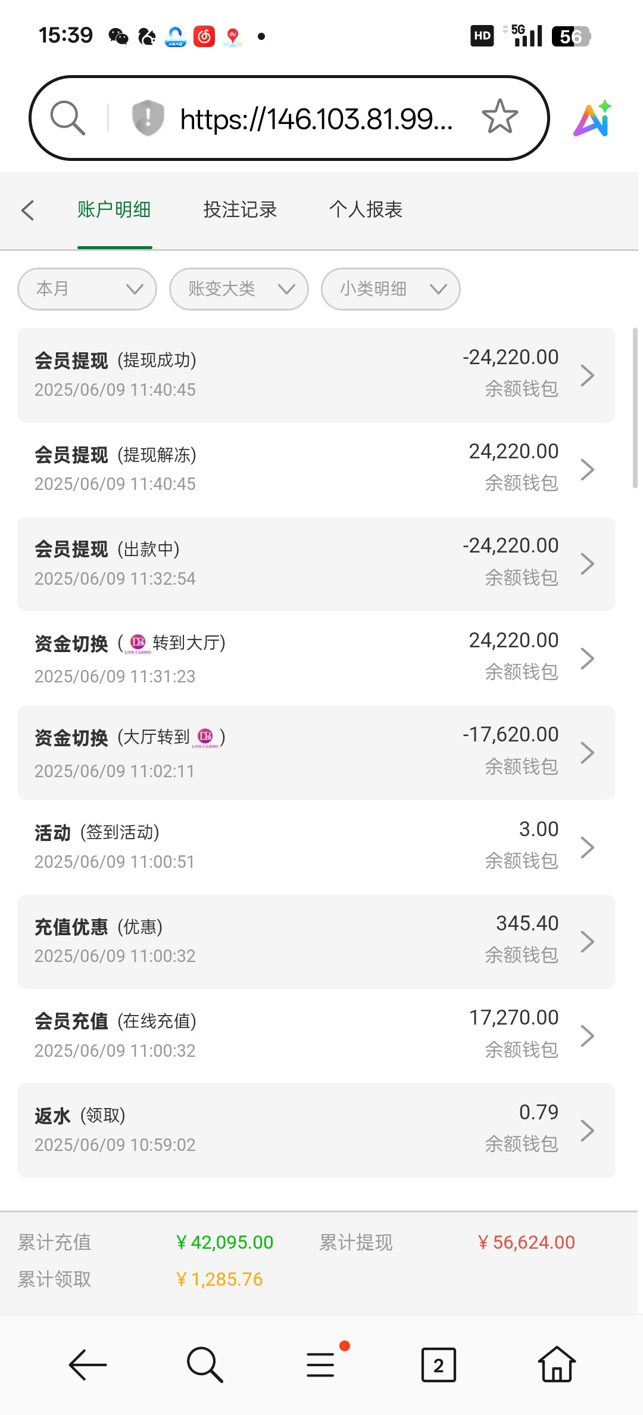Tap the site security shield icon
The image size is (643, 1415).
(148, 117)
